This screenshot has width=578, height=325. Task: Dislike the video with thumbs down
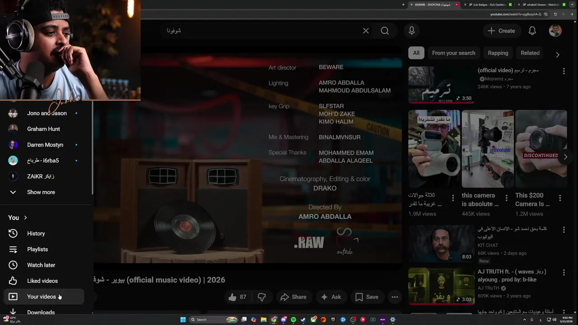click(x=261, y=297)
